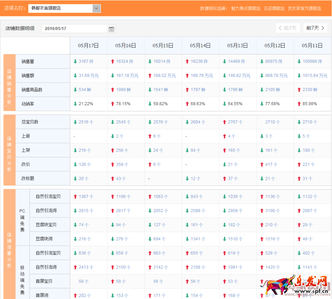
Task: Click the 1989 种 product count
Action: (x=123, y=90)
